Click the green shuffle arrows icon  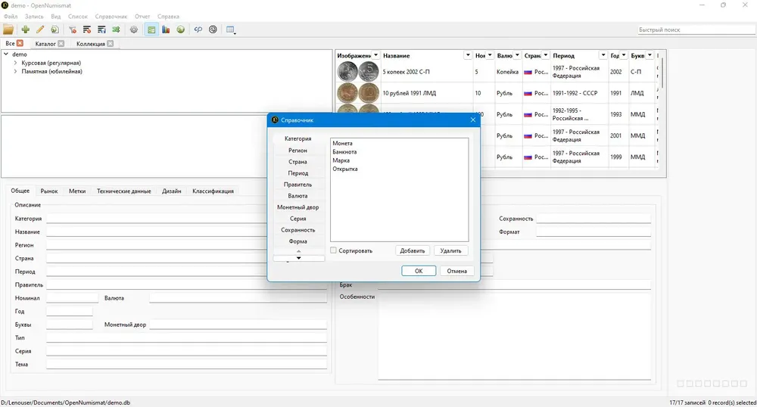click(x=116, y=30)
